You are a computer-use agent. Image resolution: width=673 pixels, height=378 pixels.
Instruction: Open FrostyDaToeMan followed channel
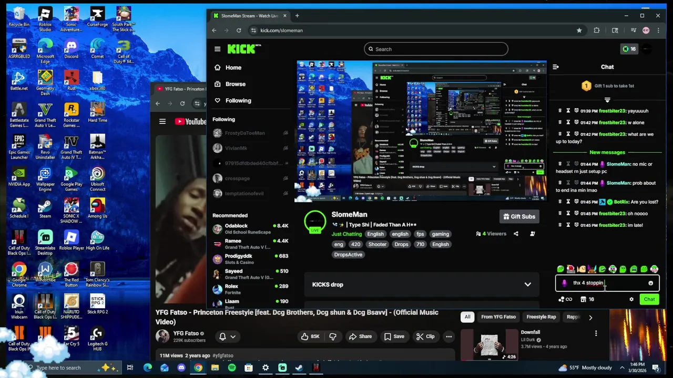[x=250, y=133]
